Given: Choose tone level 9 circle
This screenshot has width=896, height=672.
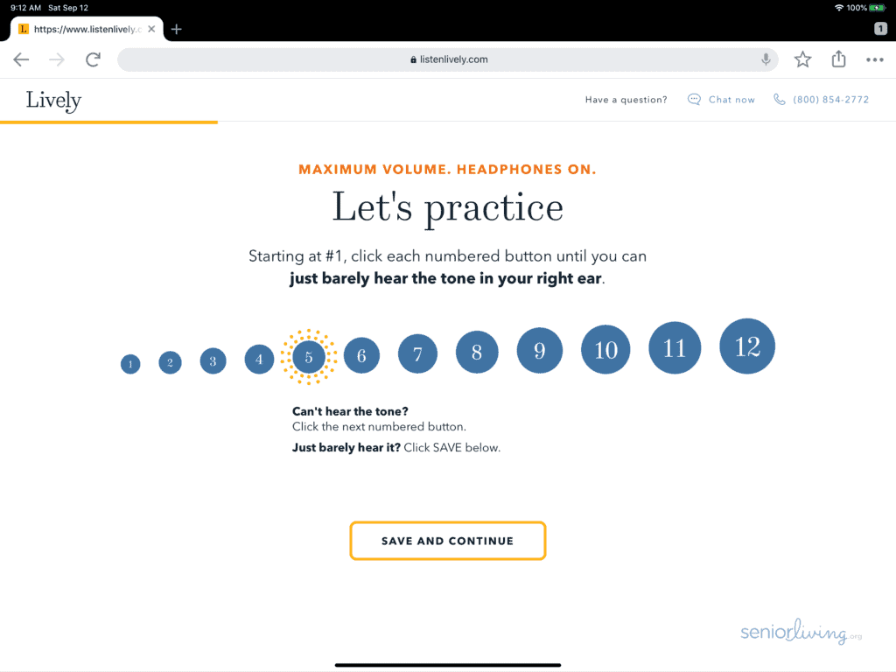Looking at the screenshot, I should coord(539,350).
